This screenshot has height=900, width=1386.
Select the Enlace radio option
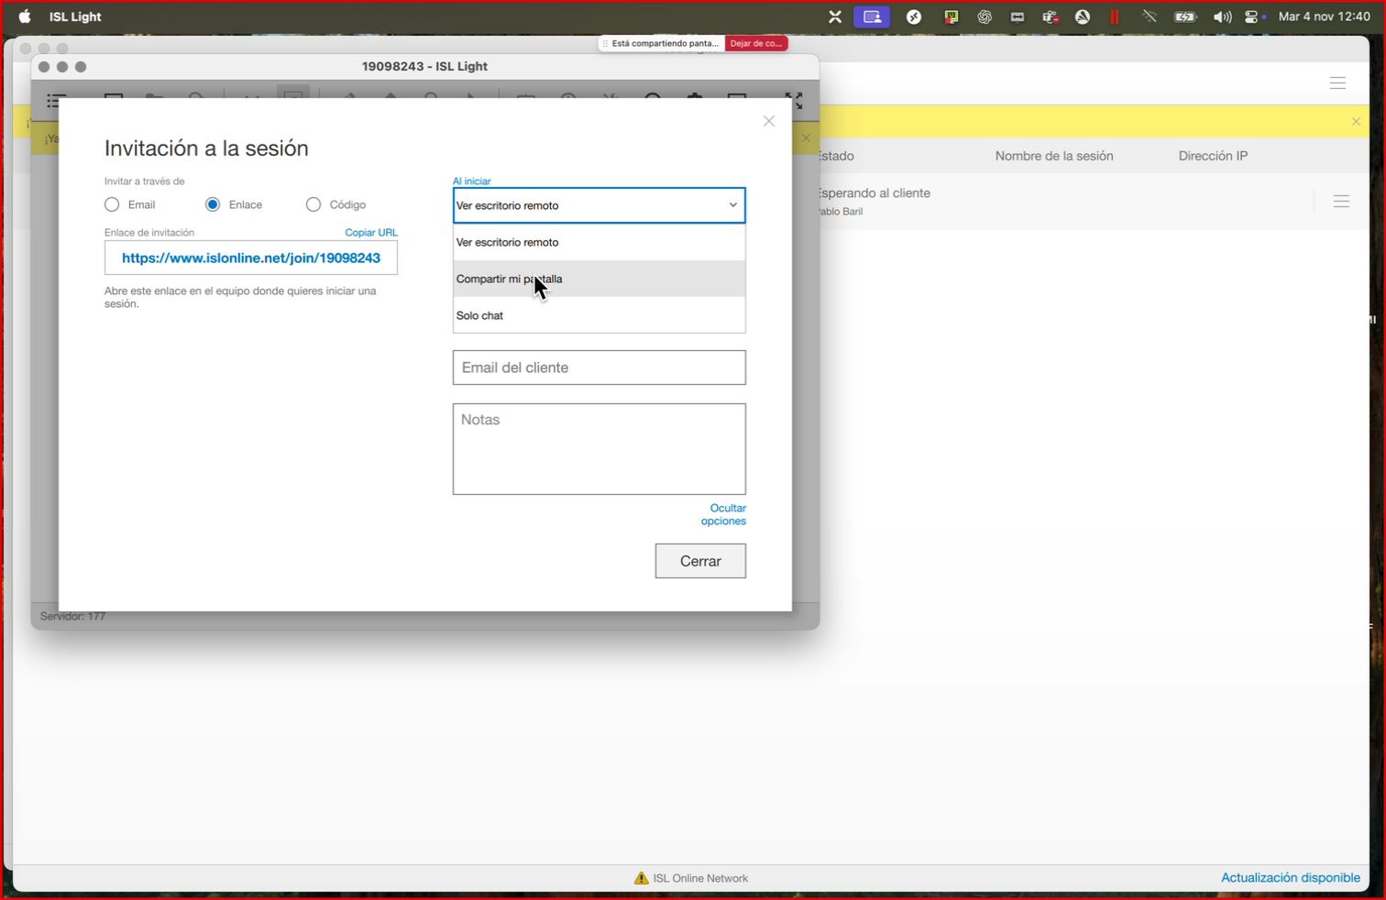click(213, 204)
